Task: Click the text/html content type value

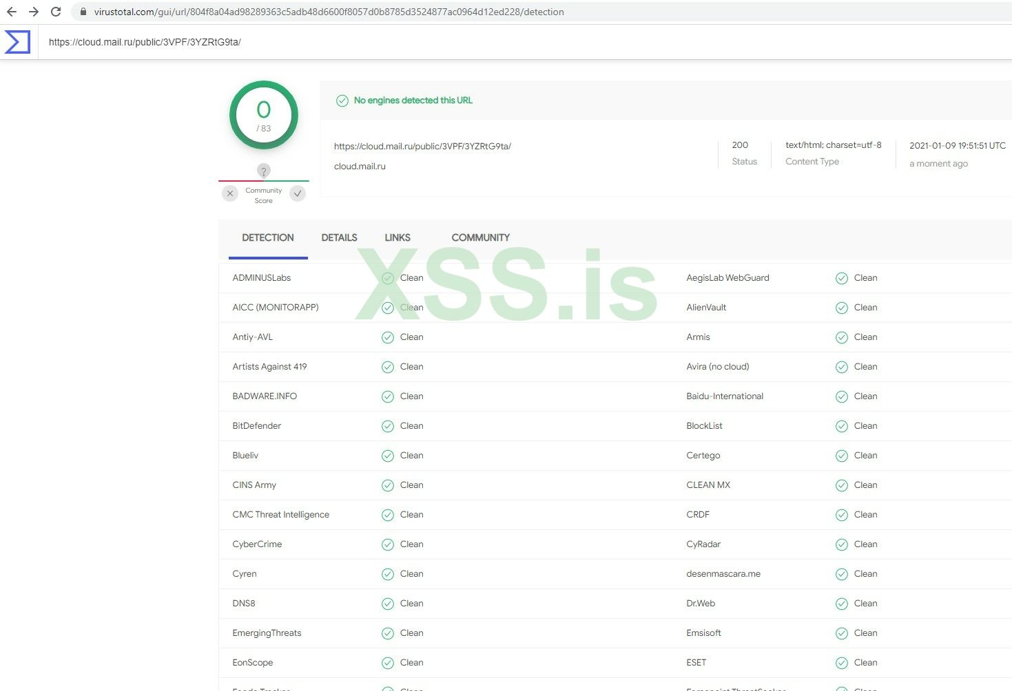Action: click(834, 145)
